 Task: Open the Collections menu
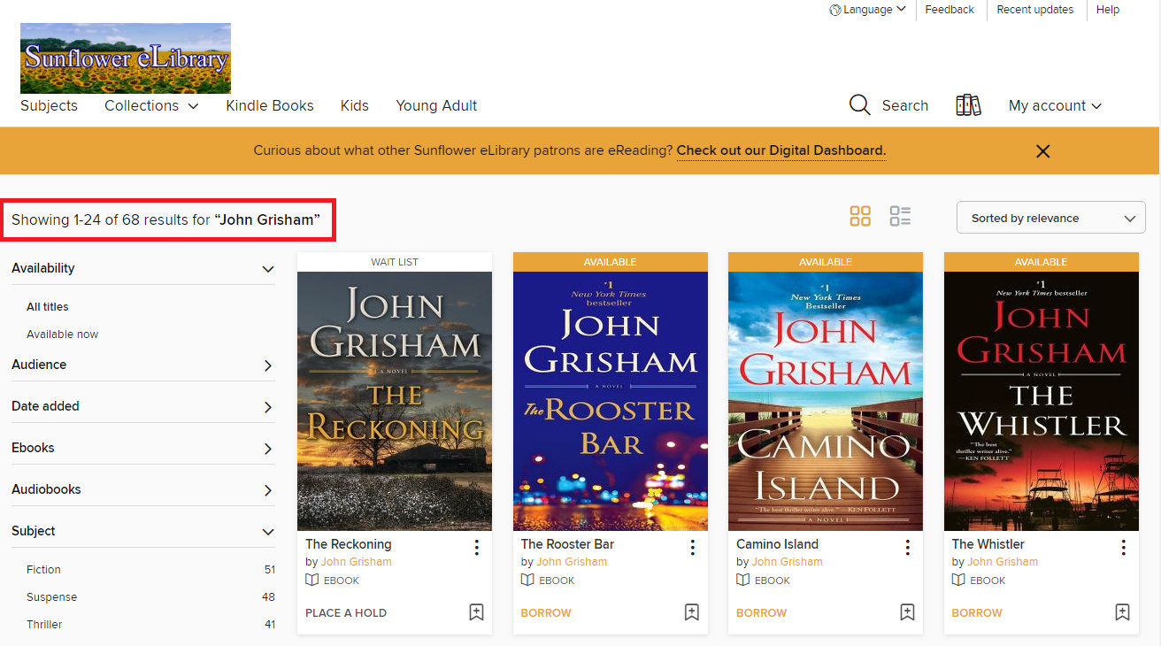click(150, 105)
